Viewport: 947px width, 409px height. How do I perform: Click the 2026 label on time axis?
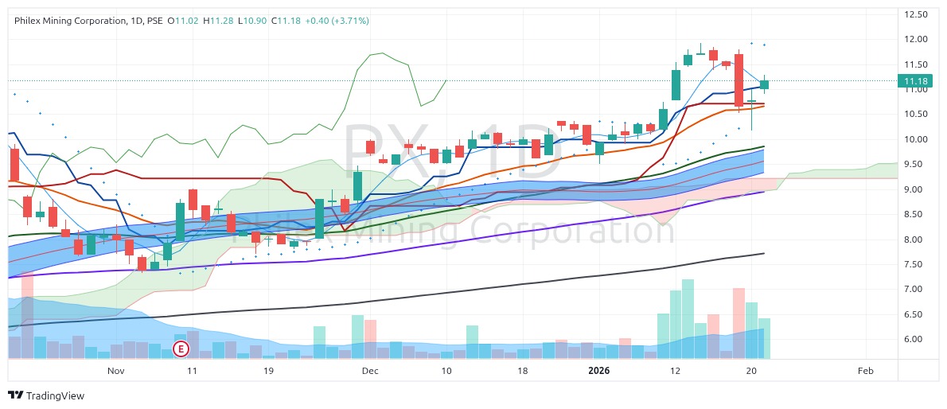(599, 371)
